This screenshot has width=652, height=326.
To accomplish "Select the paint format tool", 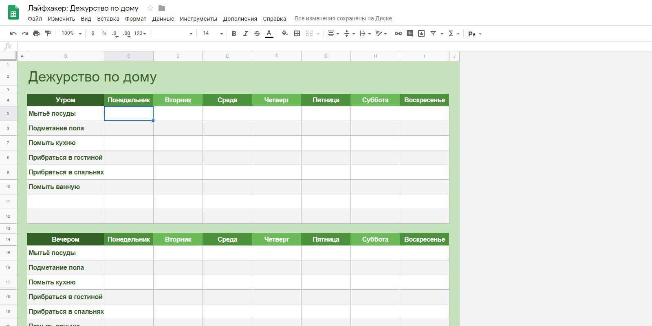I will 48,33.
